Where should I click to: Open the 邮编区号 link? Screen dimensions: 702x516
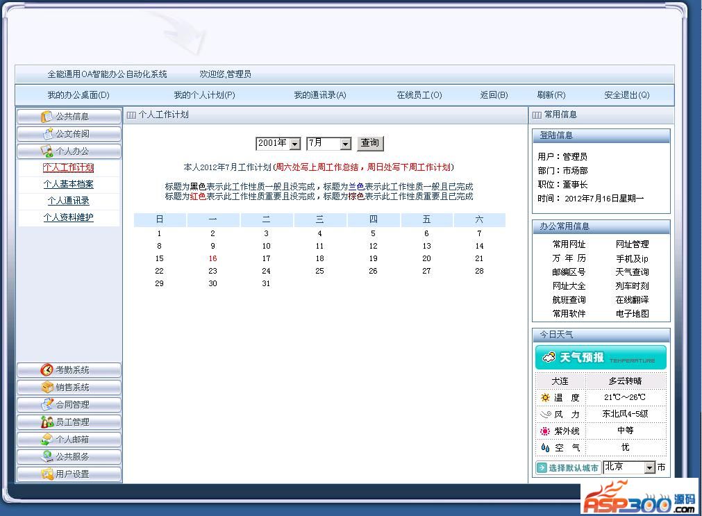click(x=569, y=272)
